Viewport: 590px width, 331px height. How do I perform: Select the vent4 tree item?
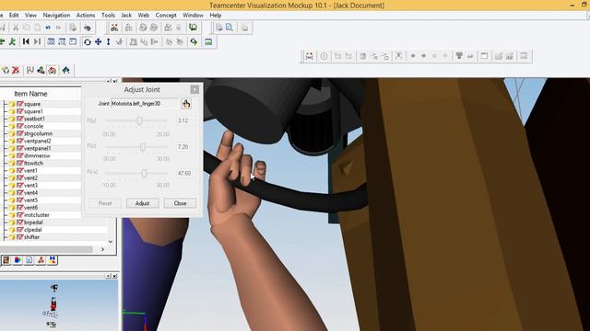pos(30,192)
